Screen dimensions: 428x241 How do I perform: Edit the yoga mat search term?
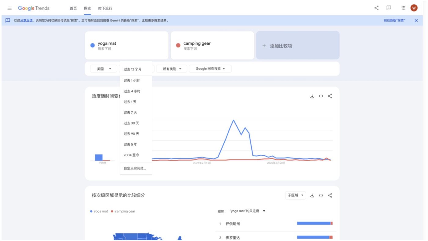(127, 45)
